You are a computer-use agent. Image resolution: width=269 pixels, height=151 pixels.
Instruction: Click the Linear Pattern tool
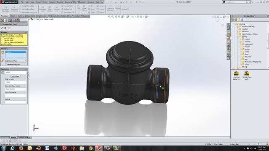pos(84,8)
